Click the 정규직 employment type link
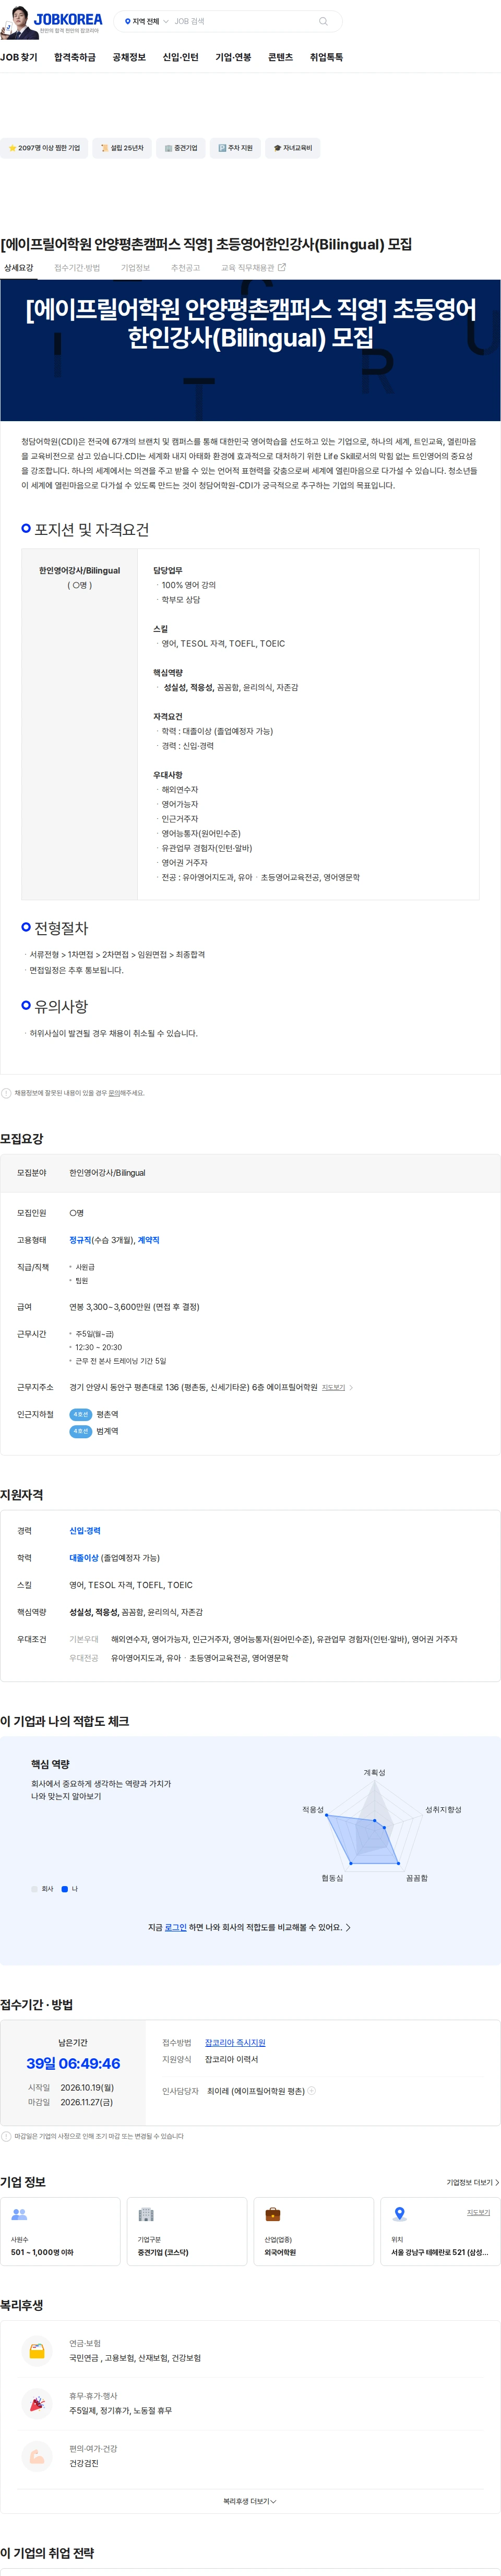The height and width of the screenshot is (2576, 501). coord(80,1240)
